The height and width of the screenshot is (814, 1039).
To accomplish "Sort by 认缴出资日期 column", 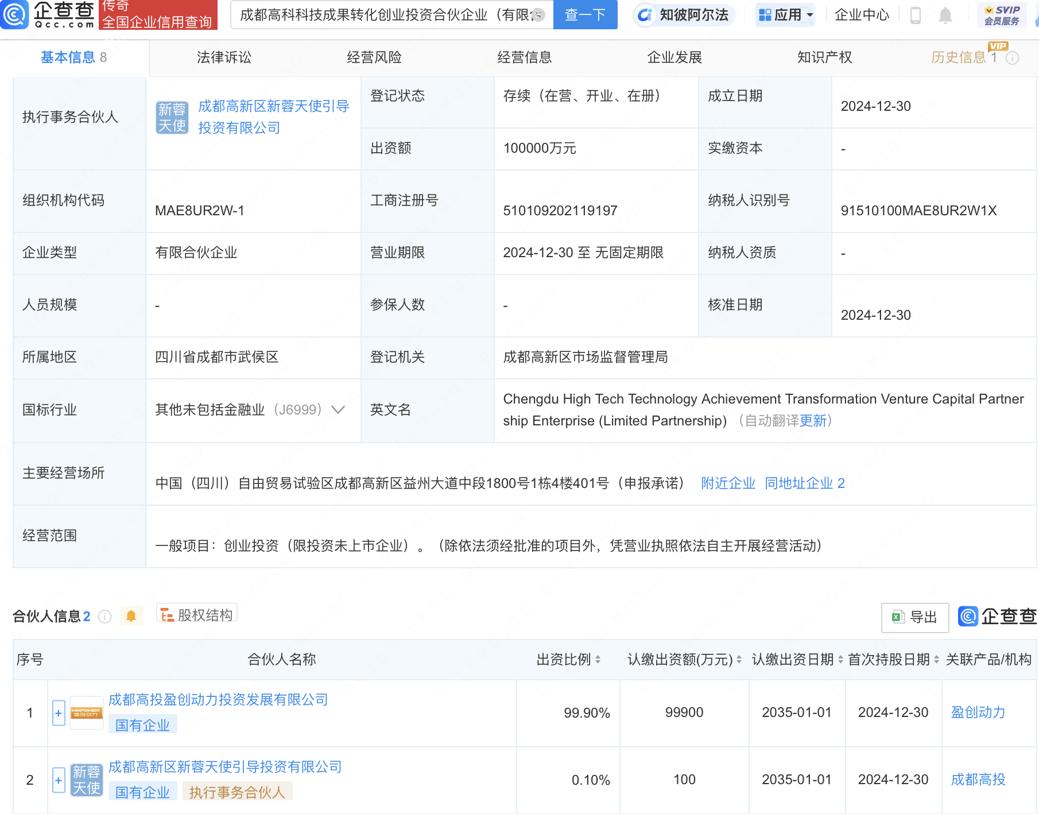I will coord(840,660).
